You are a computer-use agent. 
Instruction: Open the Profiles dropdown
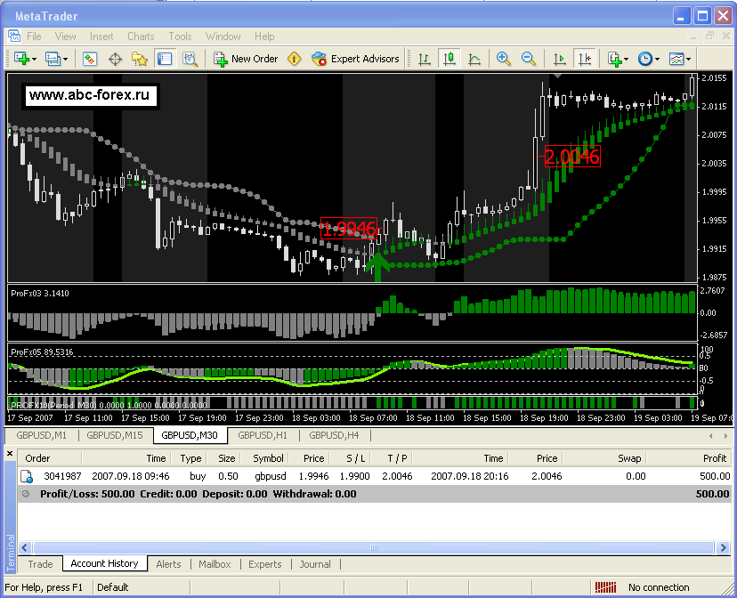[56, 60]
